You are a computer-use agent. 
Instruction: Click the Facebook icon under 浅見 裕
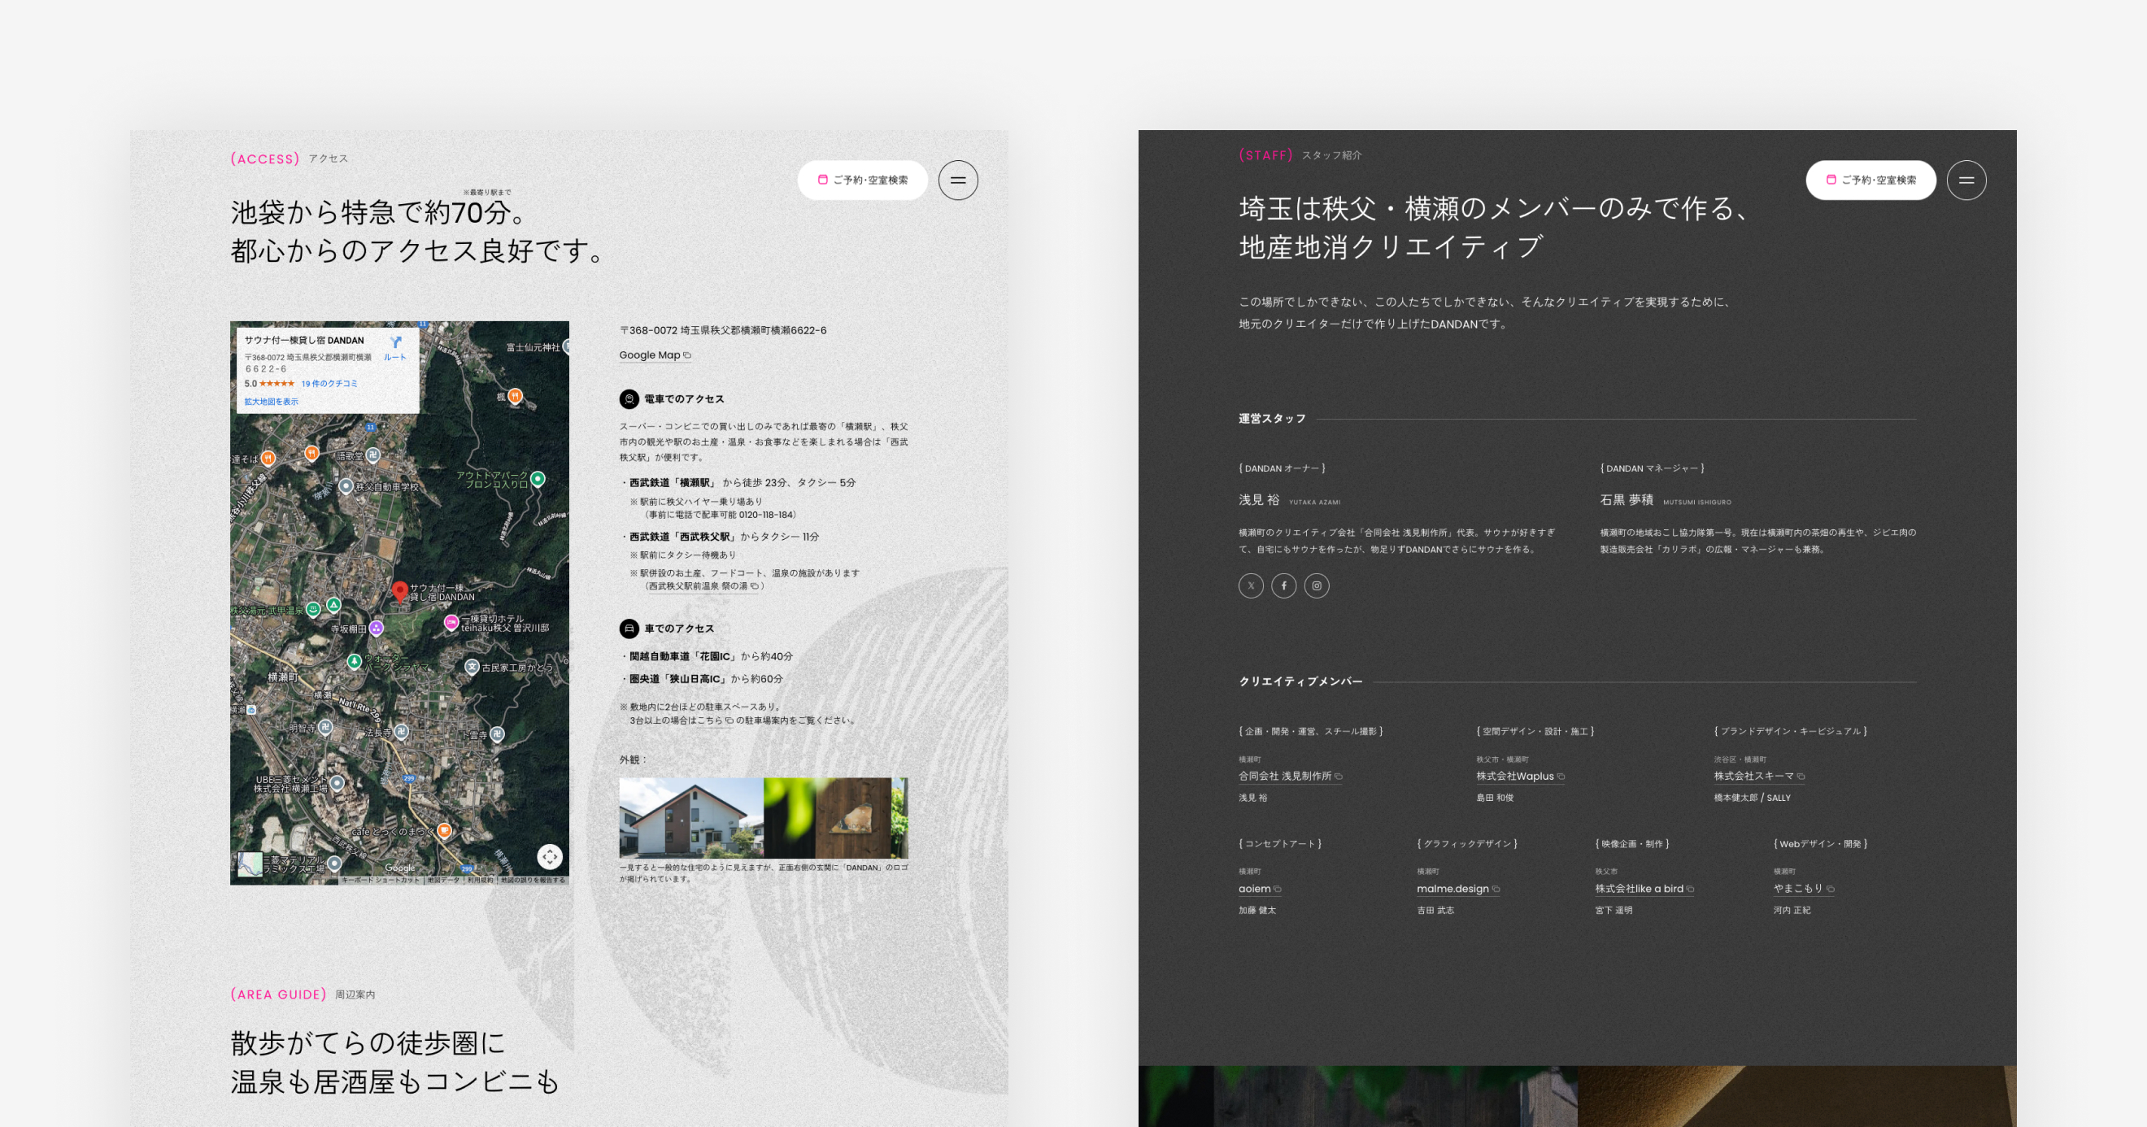[x=1283, y=586]
